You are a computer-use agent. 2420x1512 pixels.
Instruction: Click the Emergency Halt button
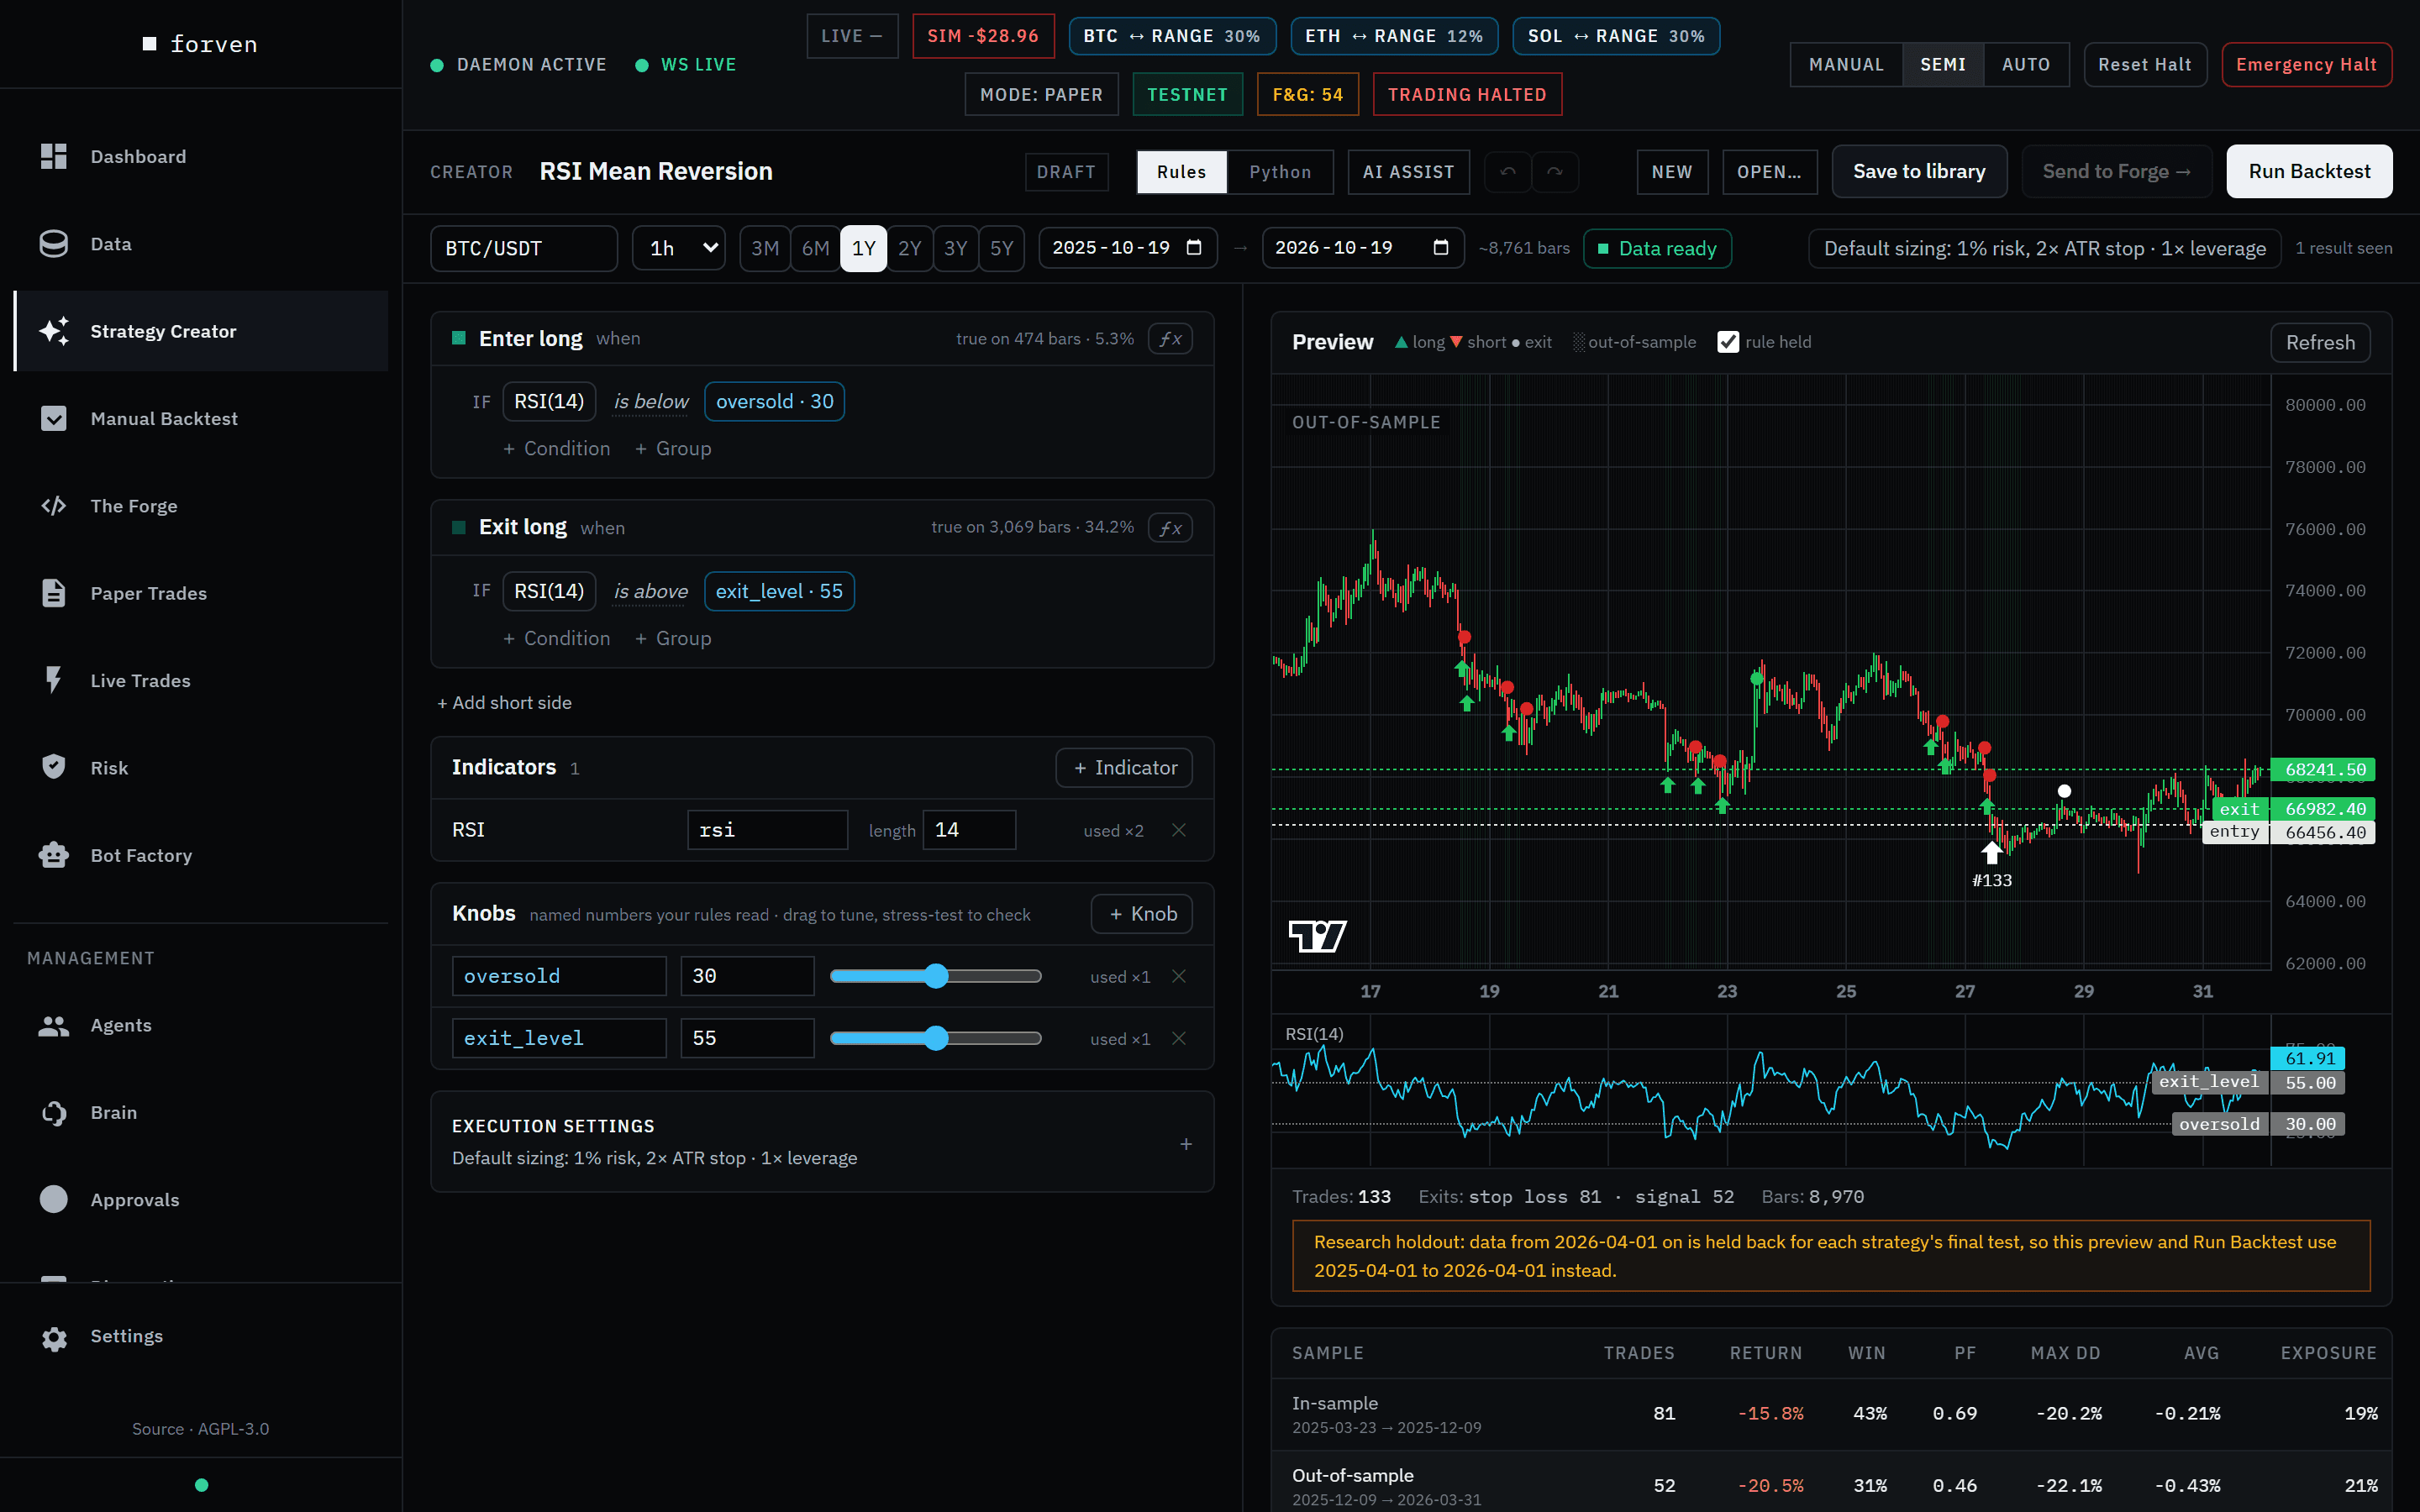[2306, 65]
